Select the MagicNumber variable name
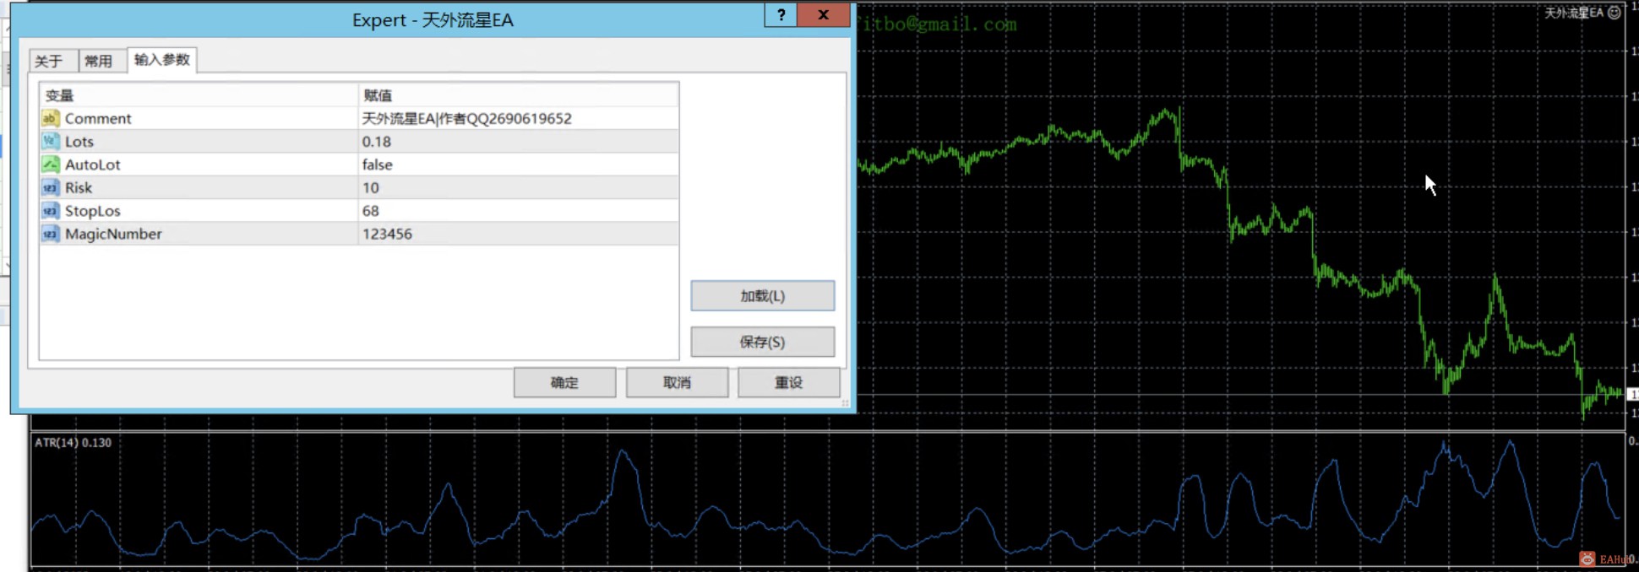 coord(113,234)
